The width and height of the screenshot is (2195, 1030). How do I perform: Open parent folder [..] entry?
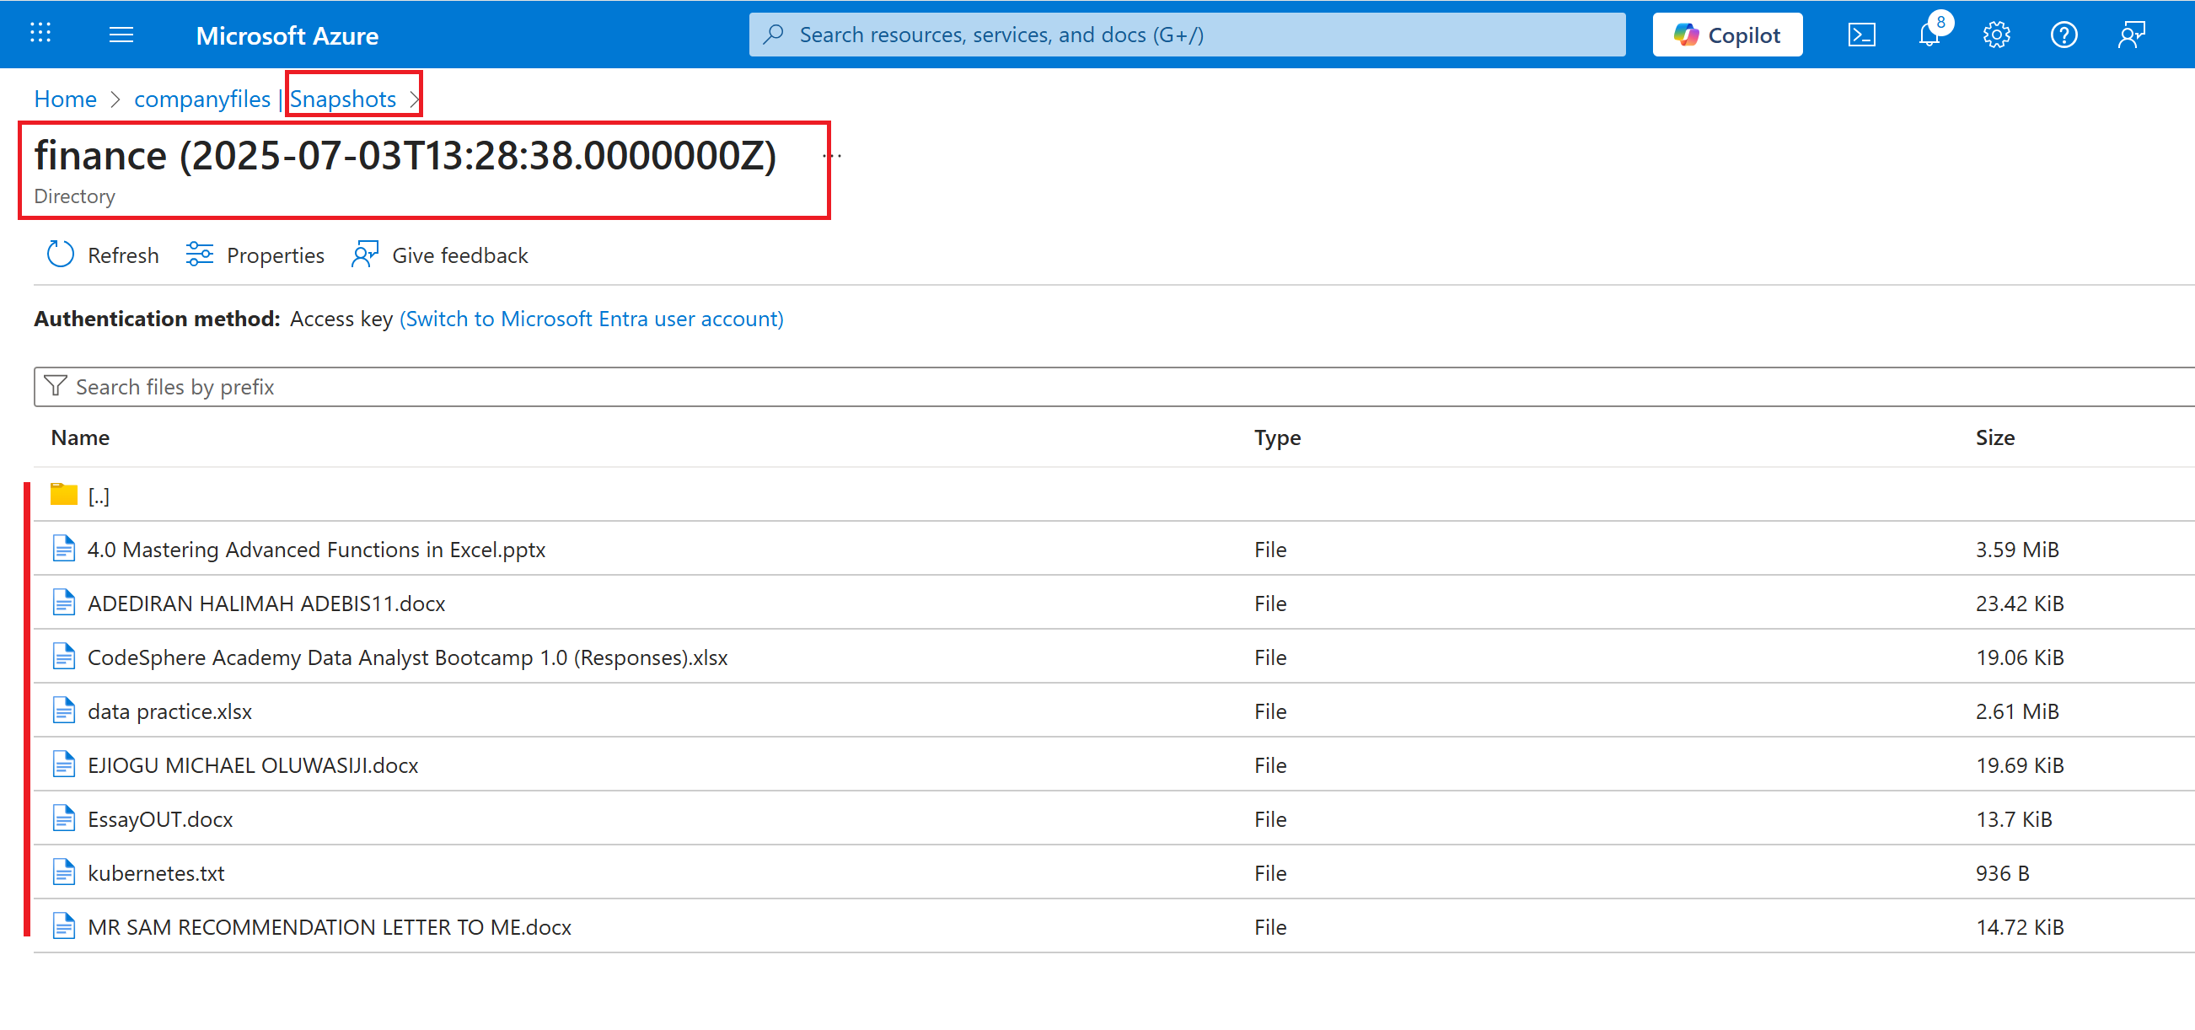tap(98, 496)
